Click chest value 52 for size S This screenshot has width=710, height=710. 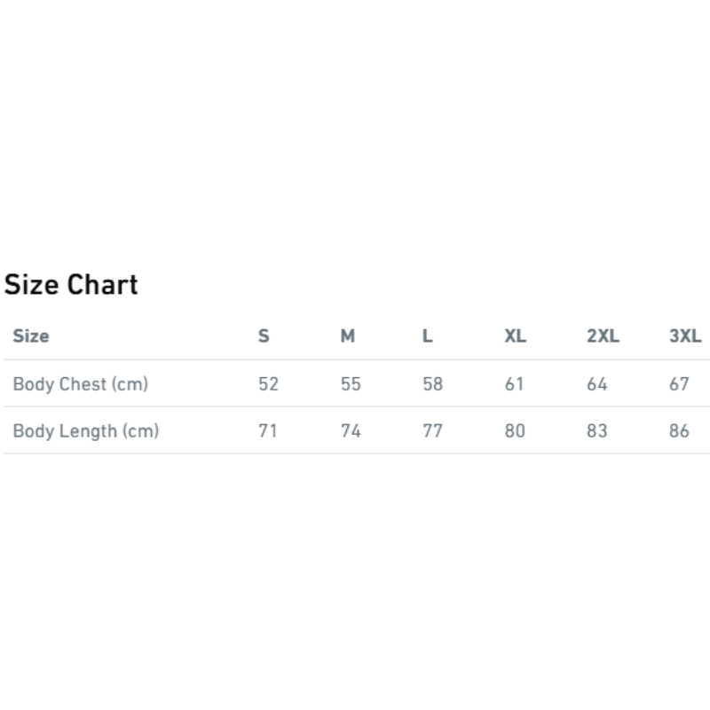click(x=268, y=384)
